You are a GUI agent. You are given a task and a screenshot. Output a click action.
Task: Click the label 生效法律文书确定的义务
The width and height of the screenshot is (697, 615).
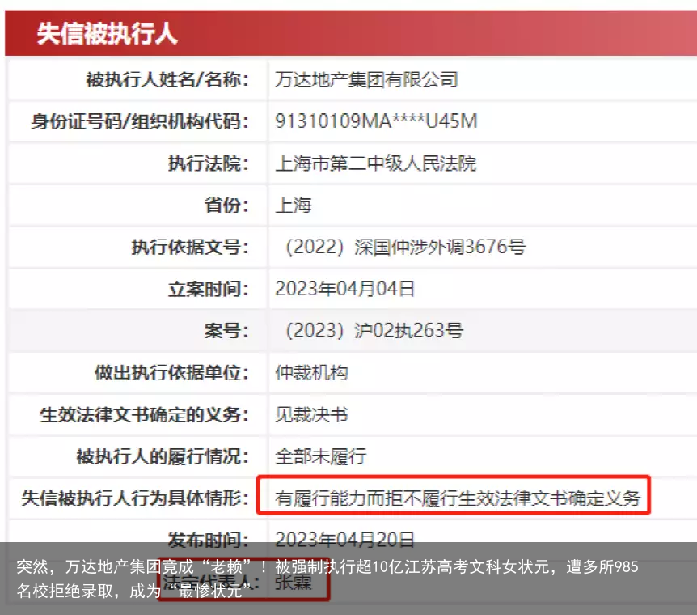tap(145, 415)
